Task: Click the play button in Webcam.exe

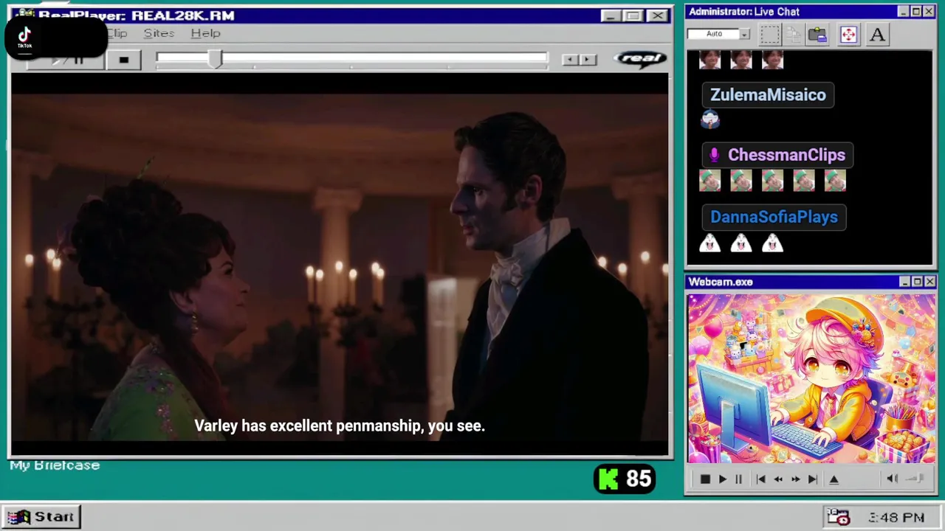Action: (x=722, y=479)
